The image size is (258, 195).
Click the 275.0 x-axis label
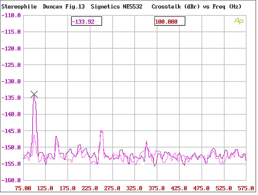pyautogui.click(x=112, y=188)
